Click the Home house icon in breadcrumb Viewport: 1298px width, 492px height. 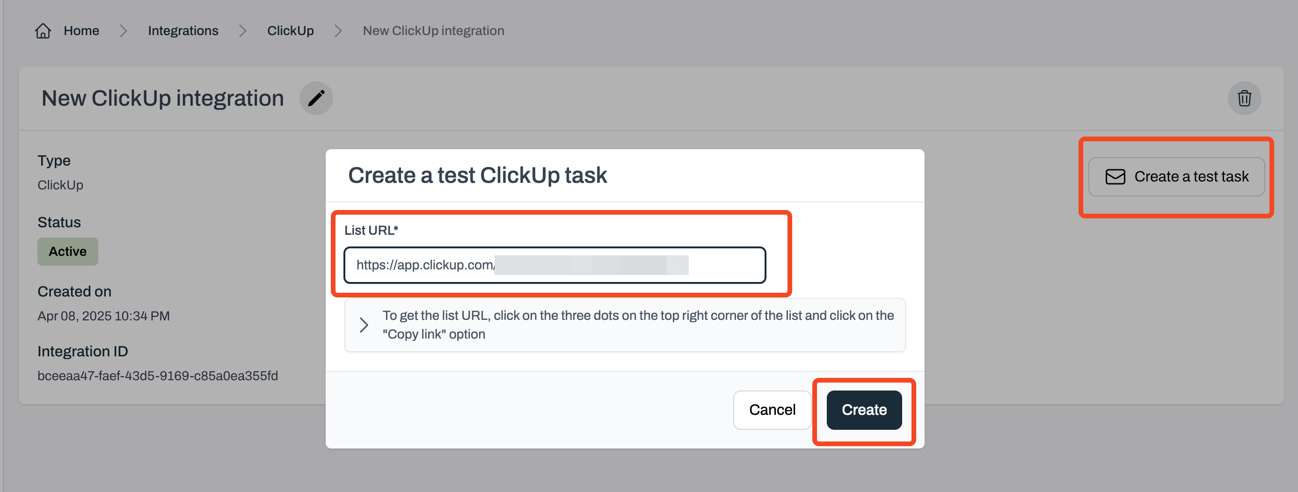coord(43,31)
